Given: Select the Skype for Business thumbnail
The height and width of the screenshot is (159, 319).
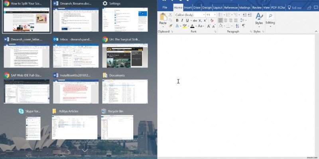Looking at the screenshot, I should click(33, 128).
